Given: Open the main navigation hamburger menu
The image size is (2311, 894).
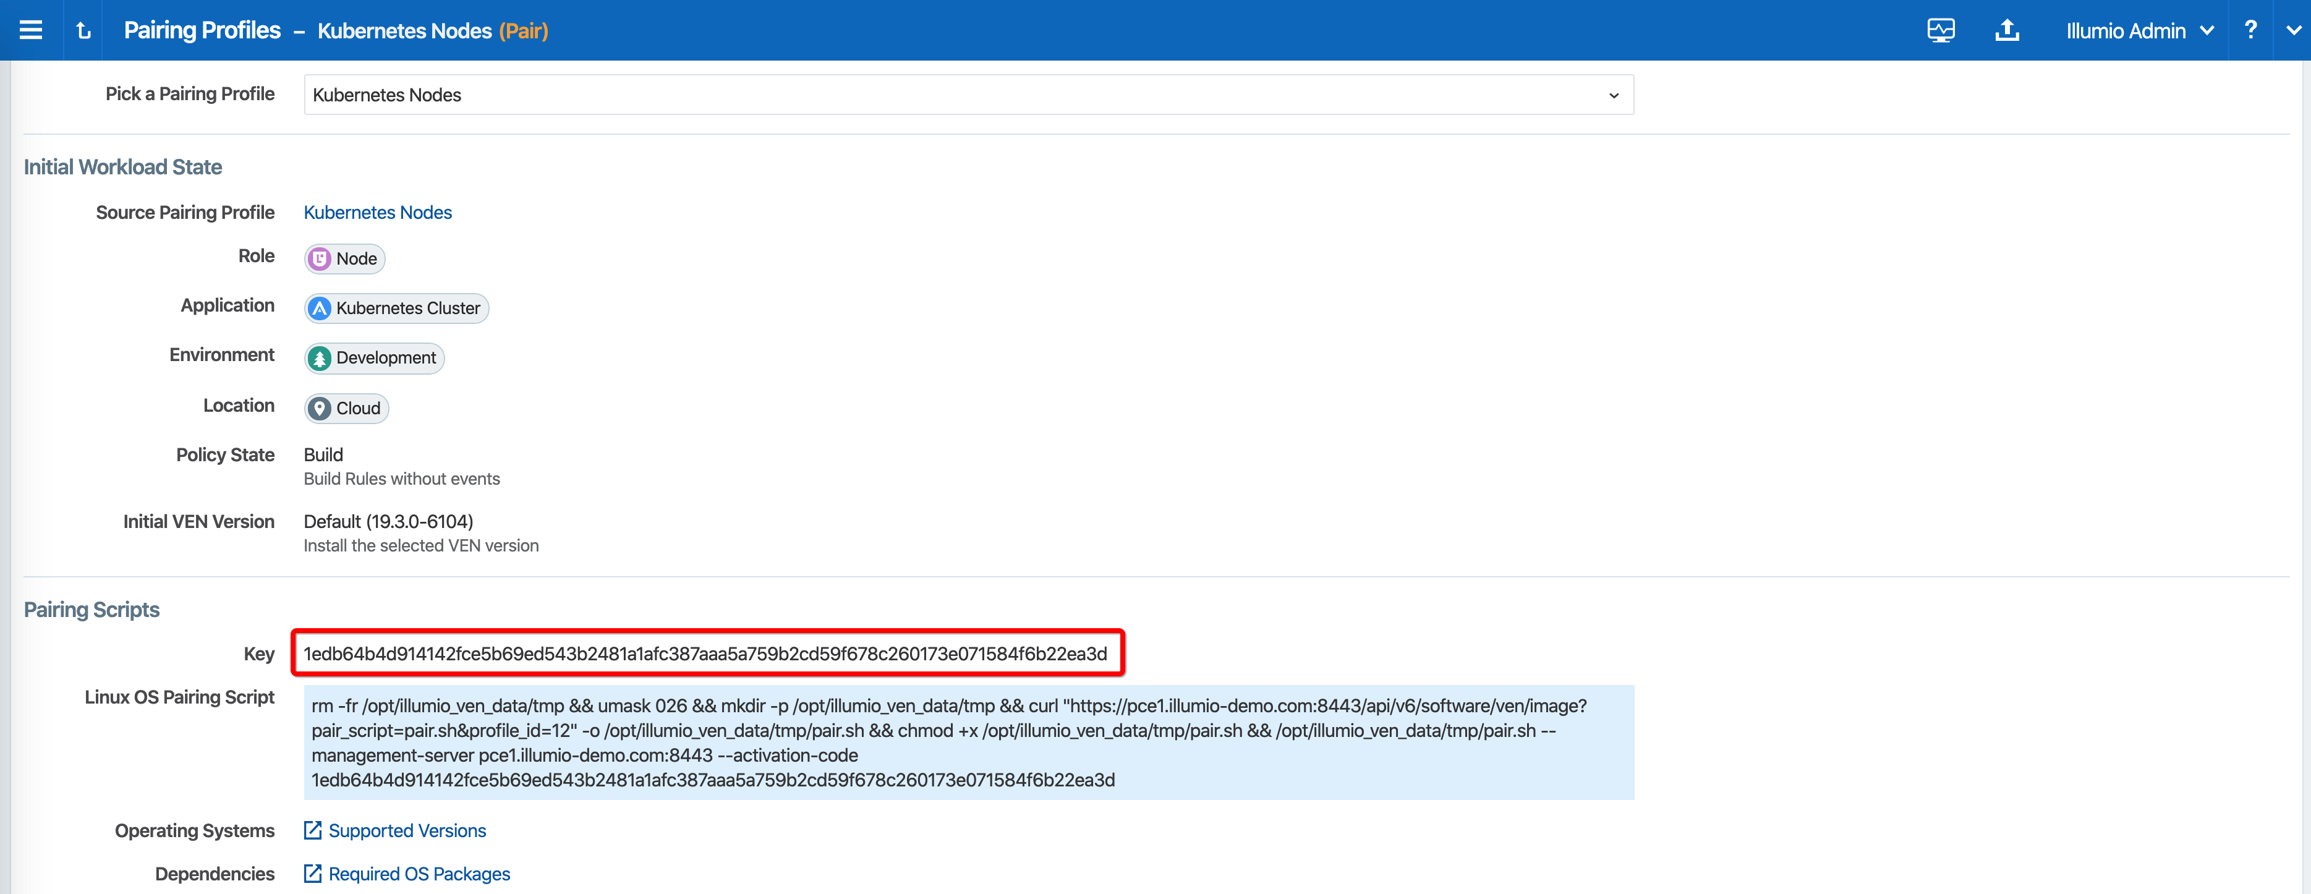Looking at the screenshot, I should 30,30.
